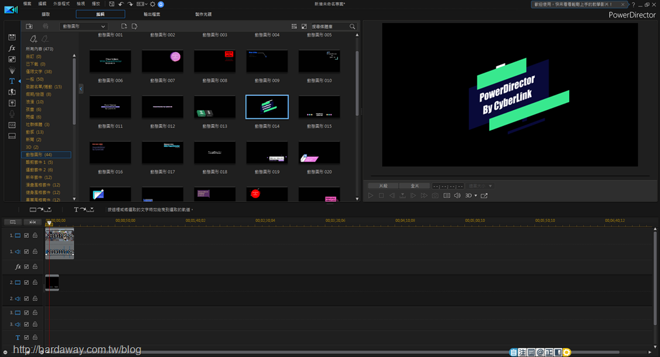The height and width of the screenshot is (357, 660).
Task: Open the 外掛程式 menu
Action: tap(61, 4)
